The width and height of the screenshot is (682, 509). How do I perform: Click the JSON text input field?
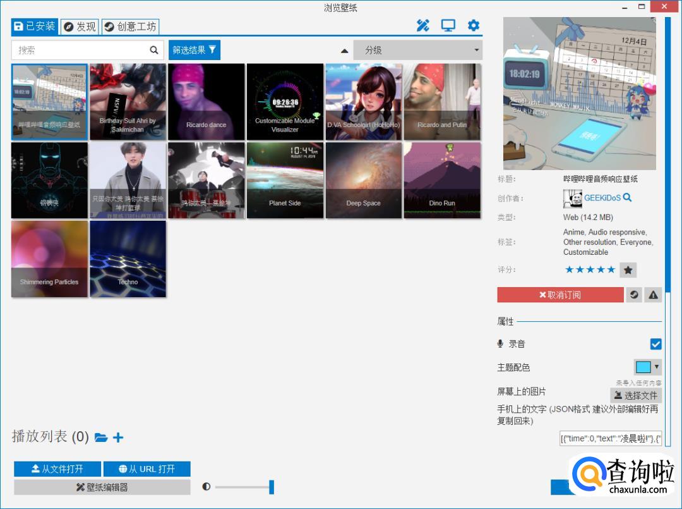(x=611, y=438)
